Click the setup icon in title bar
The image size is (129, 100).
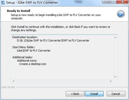point(3,3)
